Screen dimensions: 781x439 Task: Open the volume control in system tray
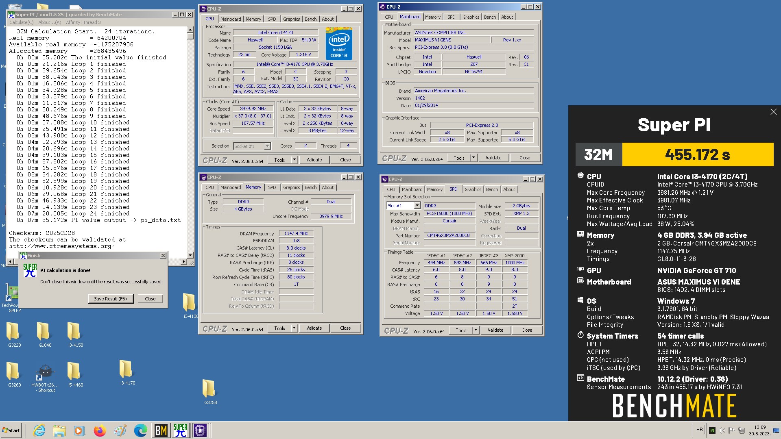722,430
